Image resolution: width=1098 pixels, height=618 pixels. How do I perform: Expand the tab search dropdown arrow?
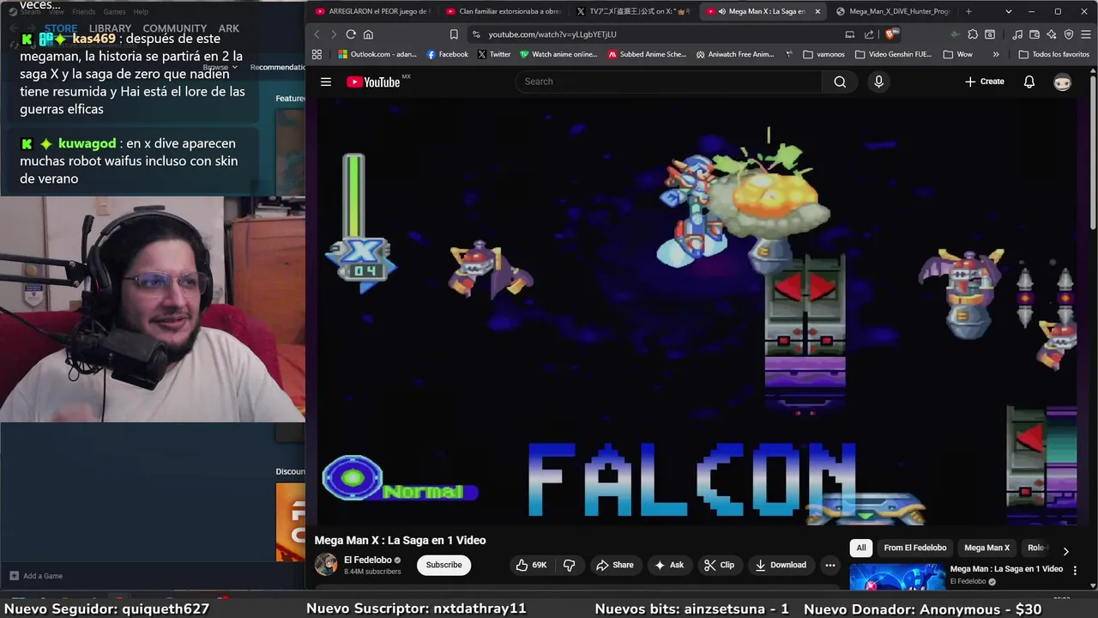pos(1008,11)
